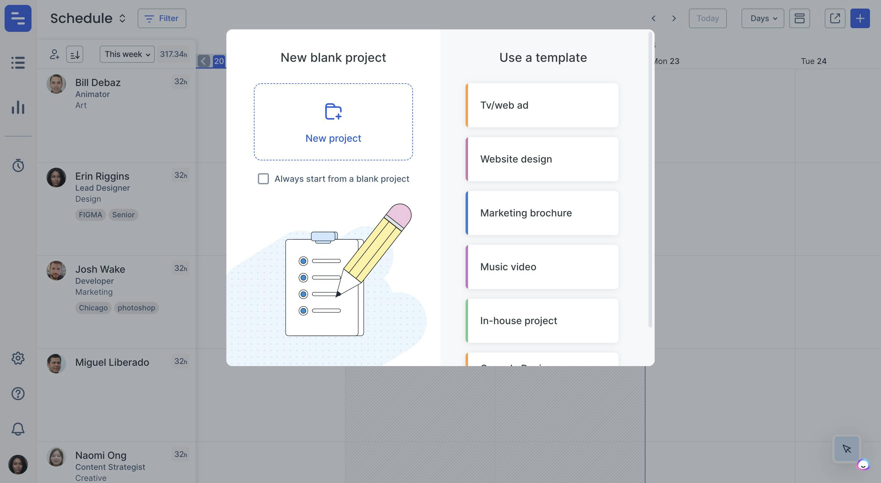Select the Music video template
The height and width of the screenshot is (483, 881).
542,267
